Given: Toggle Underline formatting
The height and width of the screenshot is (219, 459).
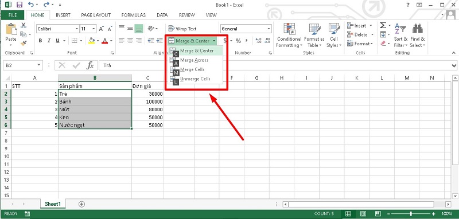Looking at the screenshot, I should pyautogui.click(x=57, y=41).
